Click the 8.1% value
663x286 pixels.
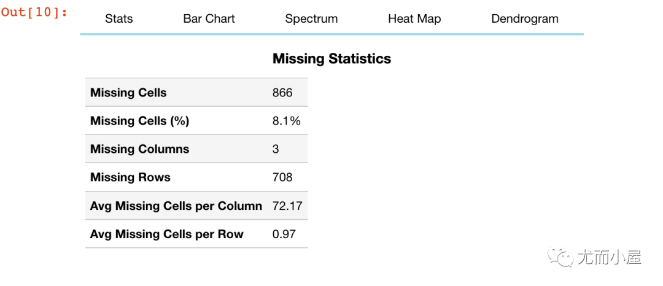[x=287, y=121]
